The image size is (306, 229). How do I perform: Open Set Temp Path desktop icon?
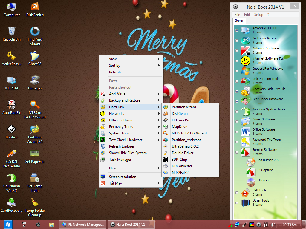[x=35, y=183]
